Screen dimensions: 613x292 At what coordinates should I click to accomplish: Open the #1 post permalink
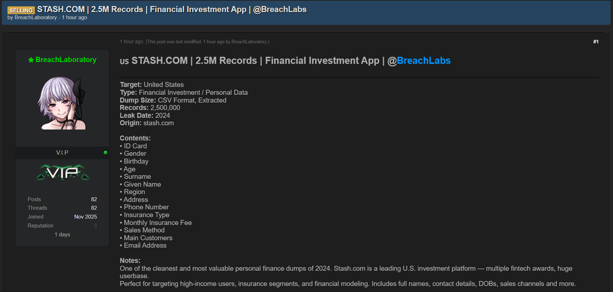pos(596,42)
